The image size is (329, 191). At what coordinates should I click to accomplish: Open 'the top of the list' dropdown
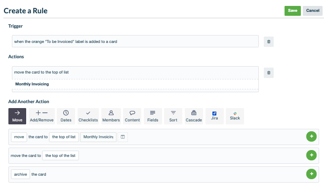pos(60,155)
